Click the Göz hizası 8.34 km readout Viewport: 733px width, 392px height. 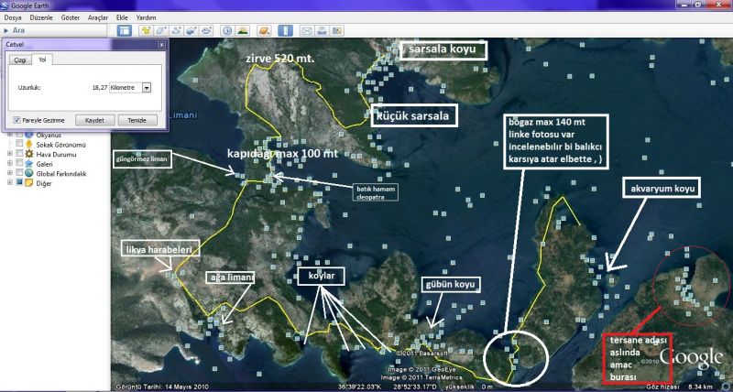click(x=679, y=387)
